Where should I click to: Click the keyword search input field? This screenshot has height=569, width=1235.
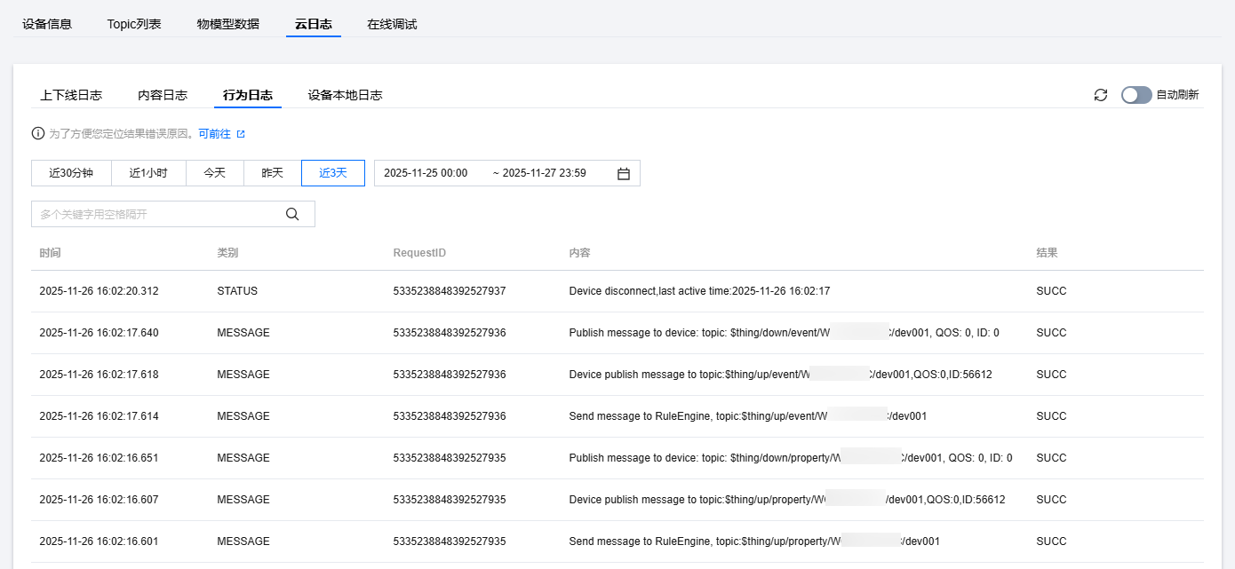(155, 214)
